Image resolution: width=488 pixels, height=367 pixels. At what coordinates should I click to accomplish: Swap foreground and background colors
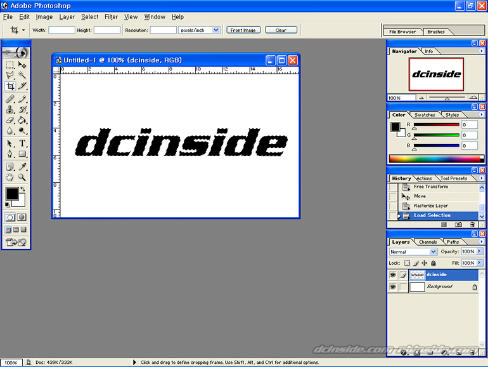(x=23, y=189)
